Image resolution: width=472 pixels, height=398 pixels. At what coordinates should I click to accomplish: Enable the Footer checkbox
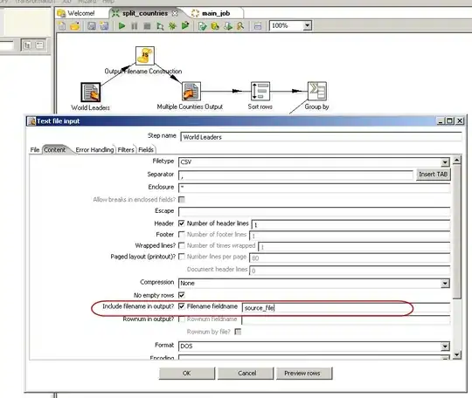(x=182, y=234)
